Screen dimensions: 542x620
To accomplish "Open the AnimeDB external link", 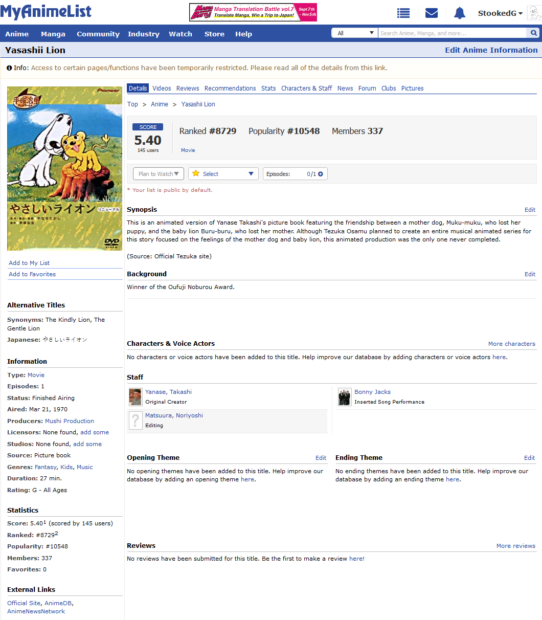I will coord(58,603).
